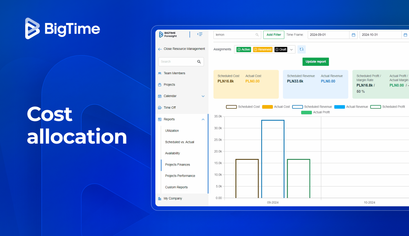Click the refresh assignments icon
The height and width of the screenshot is (236, 409).
tap(301, 50)
